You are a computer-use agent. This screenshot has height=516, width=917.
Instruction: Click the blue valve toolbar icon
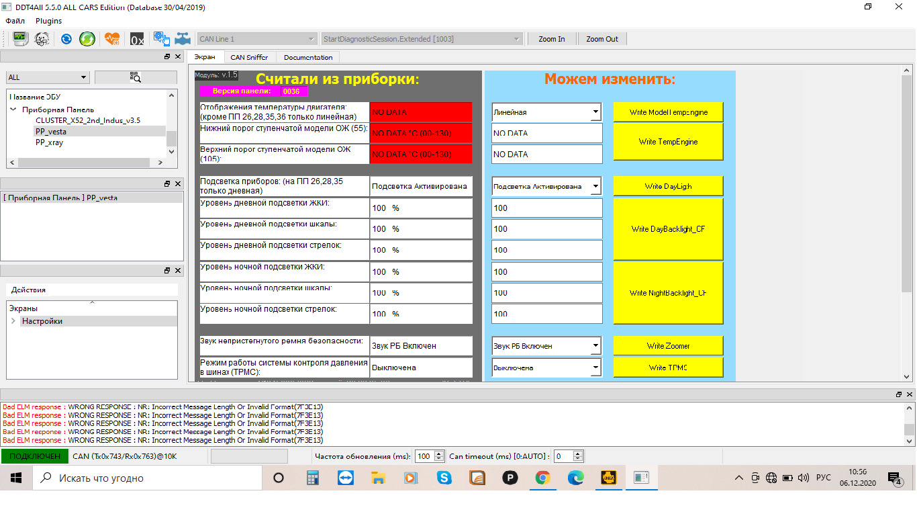(x=183, y=39)
